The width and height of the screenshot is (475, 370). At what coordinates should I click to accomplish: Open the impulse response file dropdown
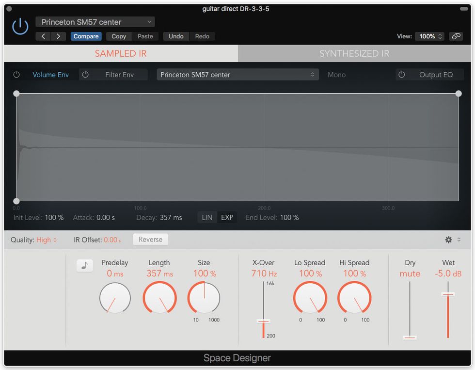point(237,75)
